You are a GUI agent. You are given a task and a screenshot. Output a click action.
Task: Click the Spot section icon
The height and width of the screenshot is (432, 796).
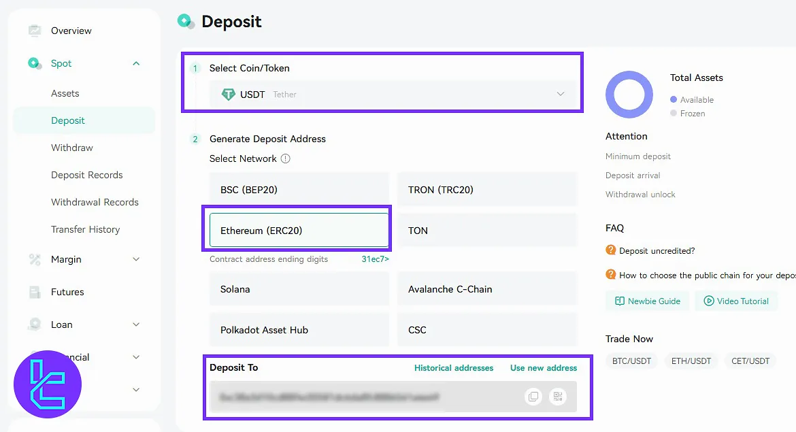pos(35,63)
